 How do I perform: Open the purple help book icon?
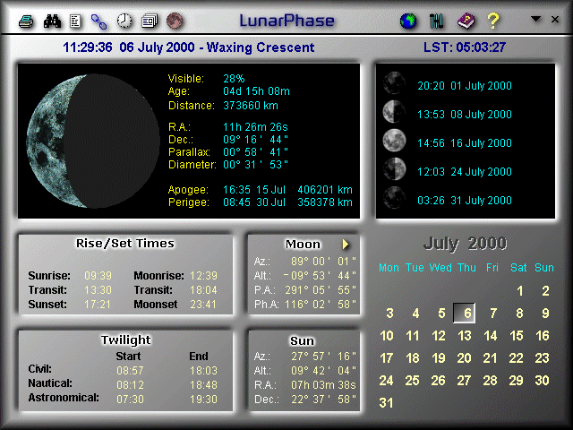[x=466, y=21]
